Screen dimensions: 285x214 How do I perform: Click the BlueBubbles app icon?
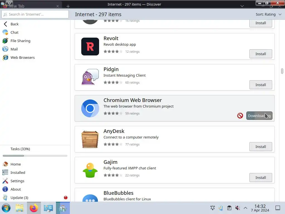point(90,198)
